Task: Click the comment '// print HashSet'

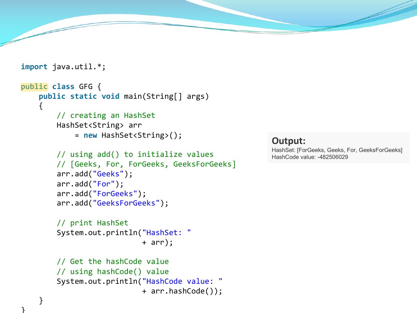Action: [x=92, y=223]
